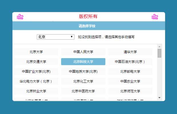
Task: Select 北京林业大学
Action: [x=36, y=91]
